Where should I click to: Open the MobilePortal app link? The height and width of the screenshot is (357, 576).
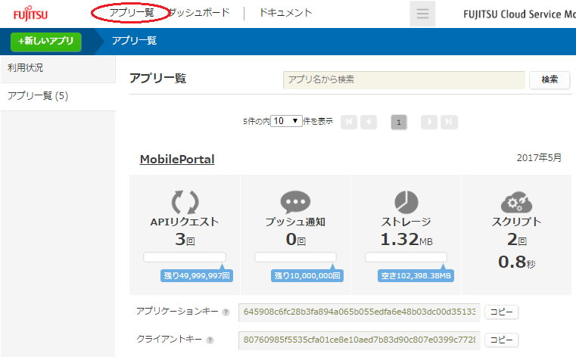[x=177, y=160]
